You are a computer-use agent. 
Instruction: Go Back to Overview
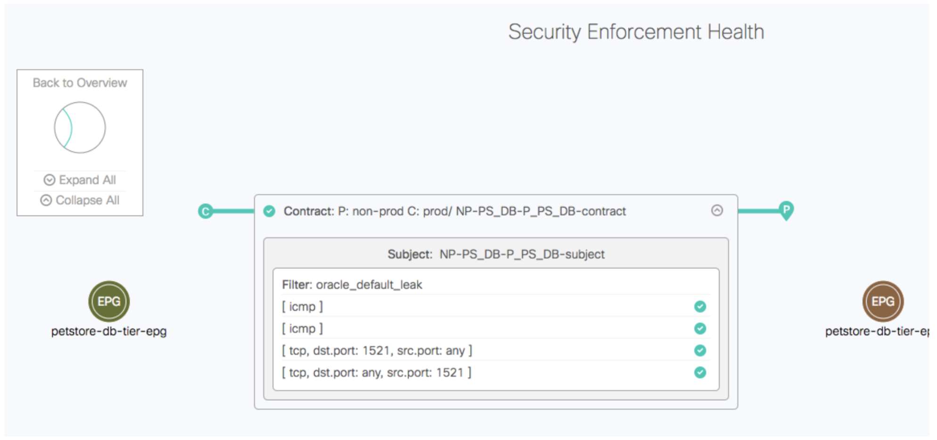tap(80, 83)
